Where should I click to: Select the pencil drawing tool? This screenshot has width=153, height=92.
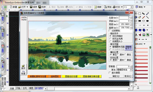(144, 17)
